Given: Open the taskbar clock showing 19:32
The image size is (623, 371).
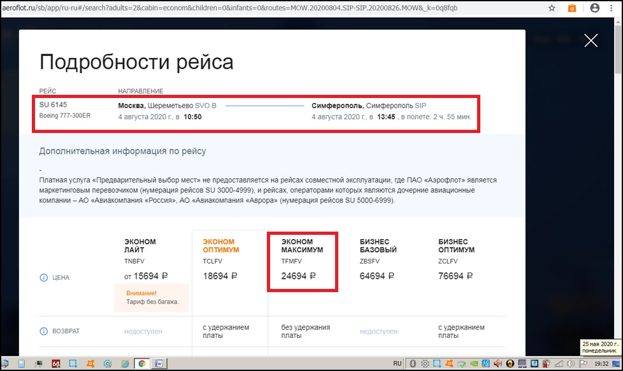Looking at the screenshot, I should pos(601,363).
